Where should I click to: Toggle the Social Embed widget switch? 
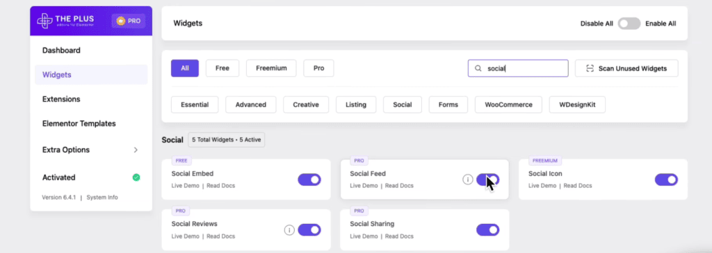click(309, 180)
